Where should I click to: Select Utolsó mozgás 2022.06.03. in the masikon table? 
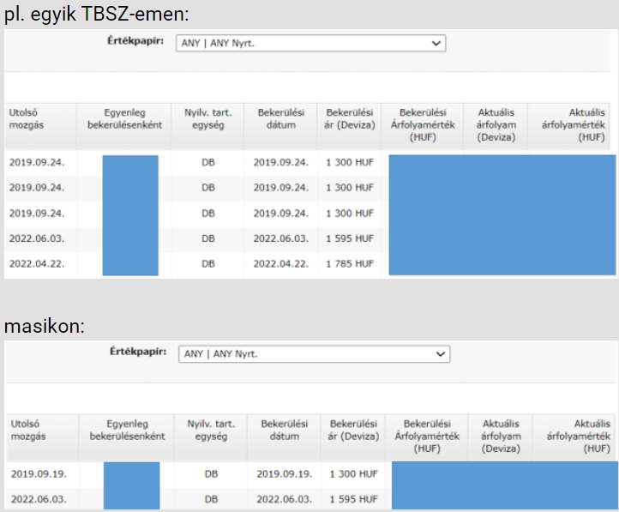[x=39, y=499]
